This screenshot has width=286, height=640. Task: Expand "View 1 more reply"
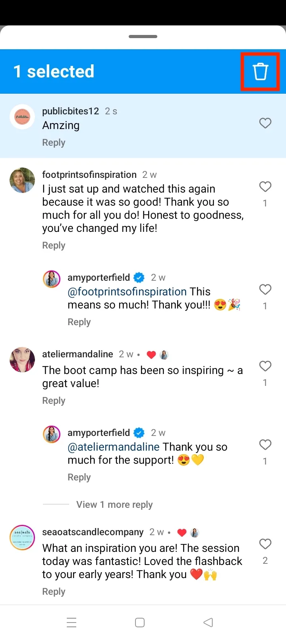pyautogui.click(x=114, y=505)
